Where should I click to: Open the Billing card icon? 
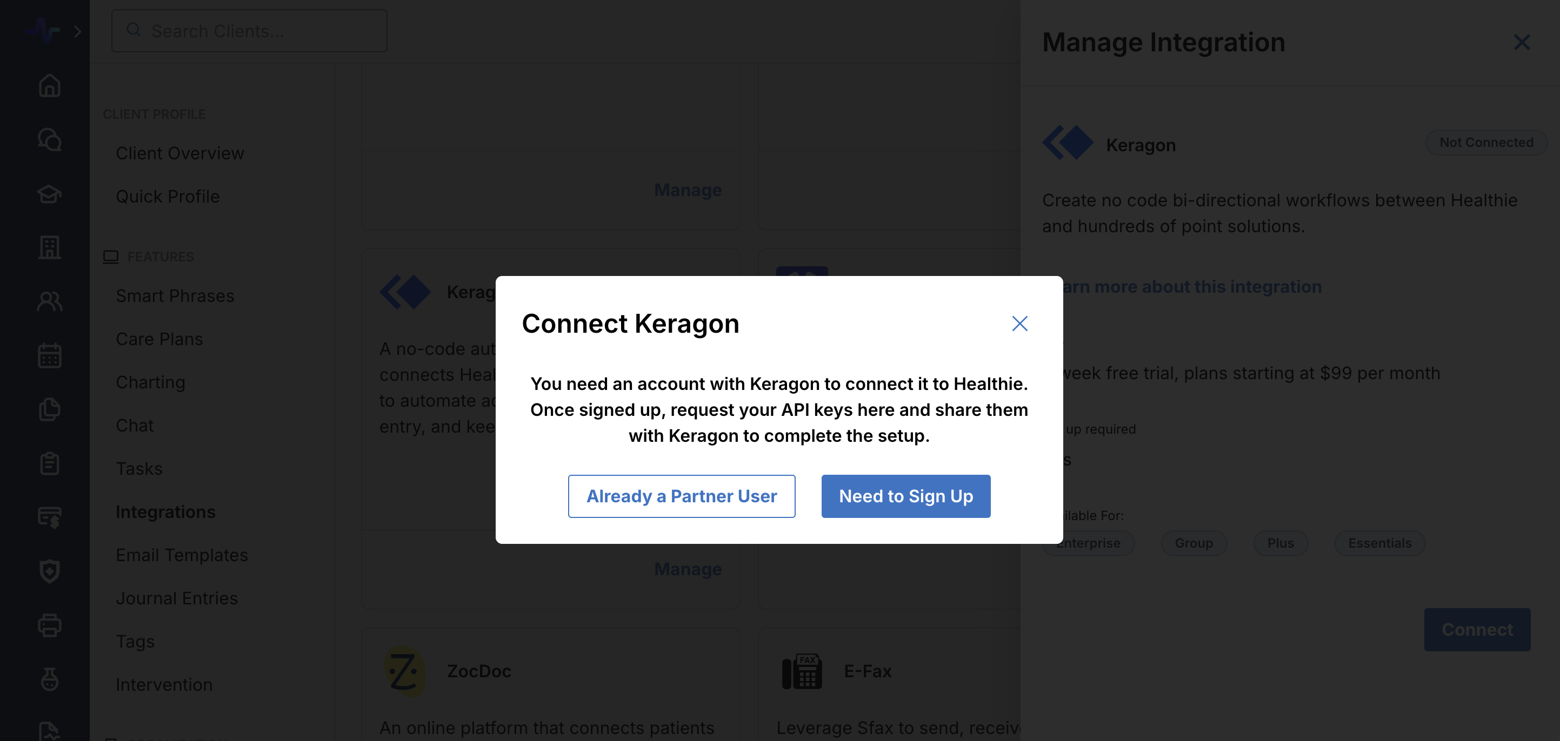coord(49,517)
